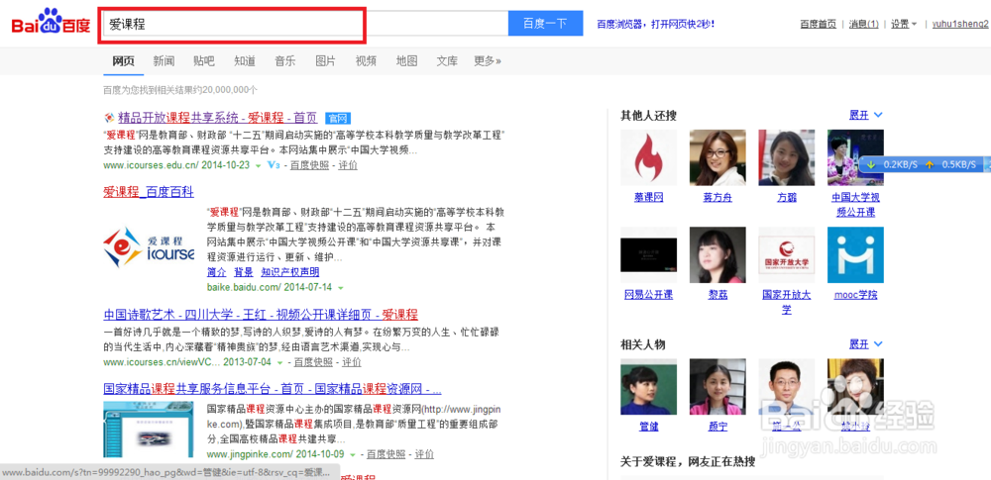Click the jingpinke website screenshot thumbnail
Screen dimensions: 991x480
click(x=150, y=430)
